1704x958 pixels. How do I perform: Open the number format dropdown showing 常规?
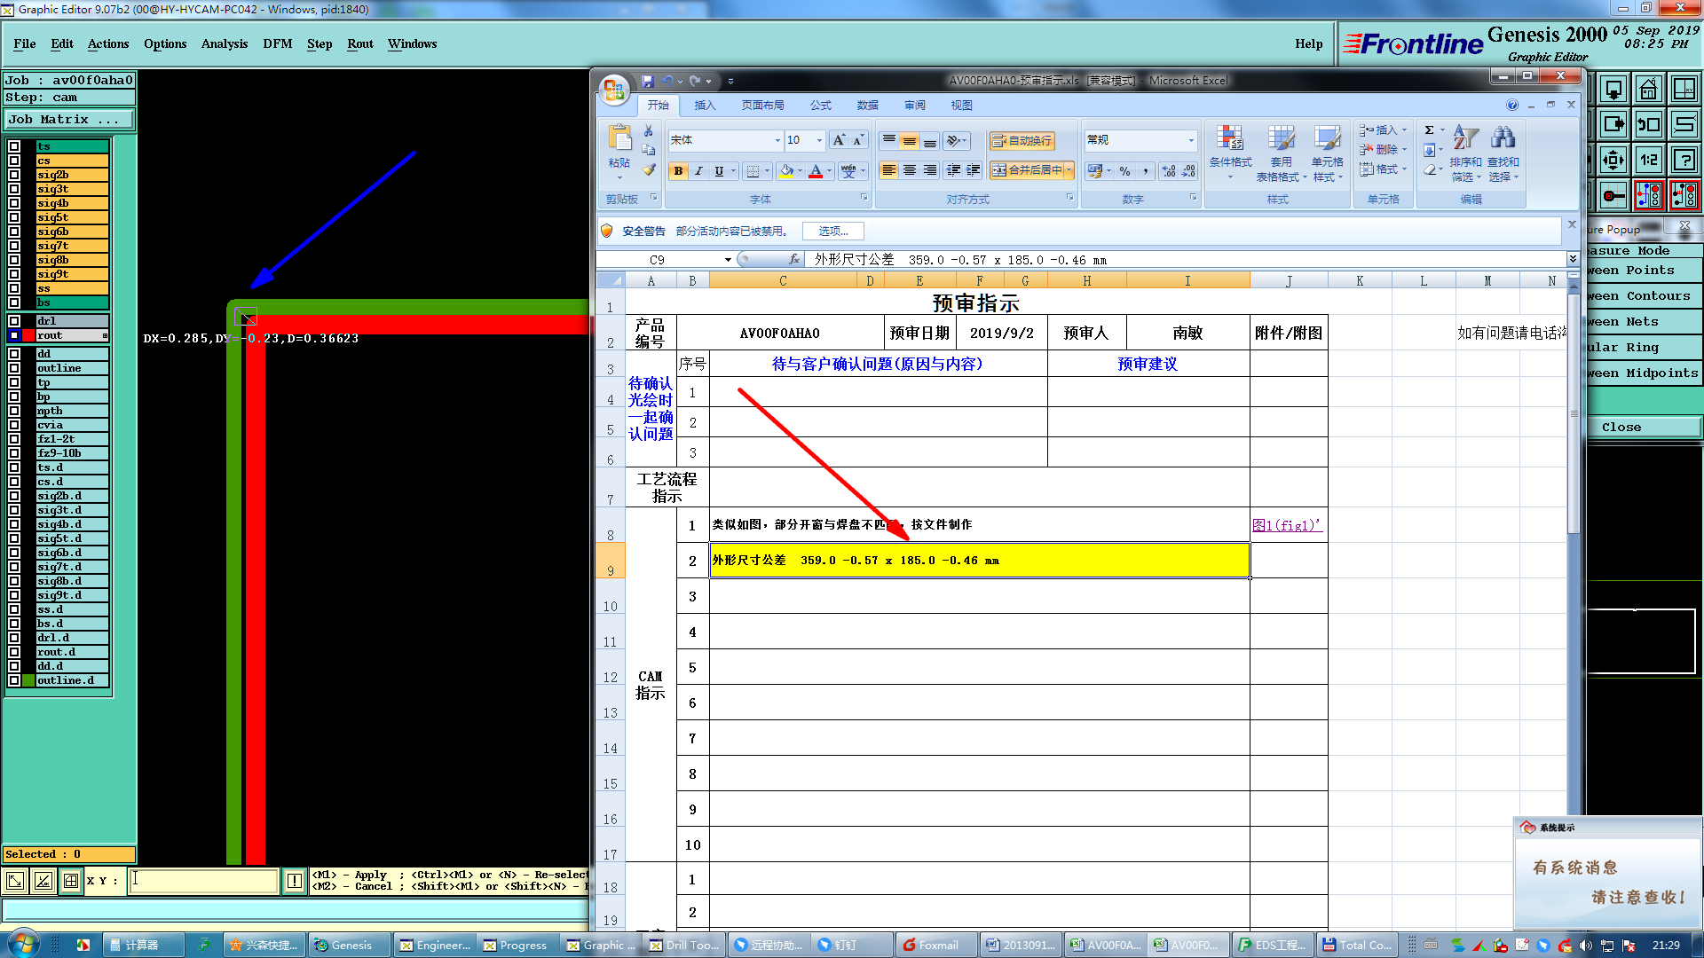pyautogui.click(x=1191, y=140)
